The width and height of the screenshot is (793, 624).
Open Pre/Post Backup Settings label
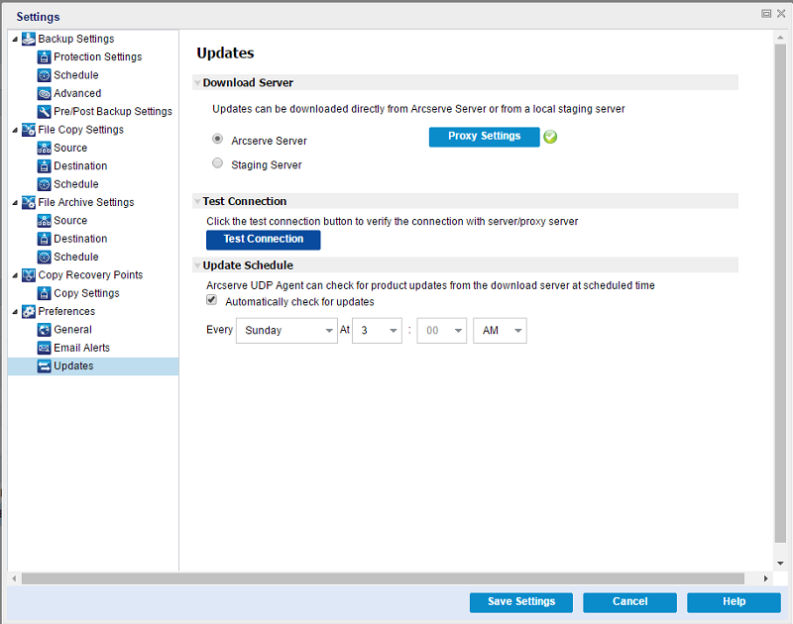point(113,112)
